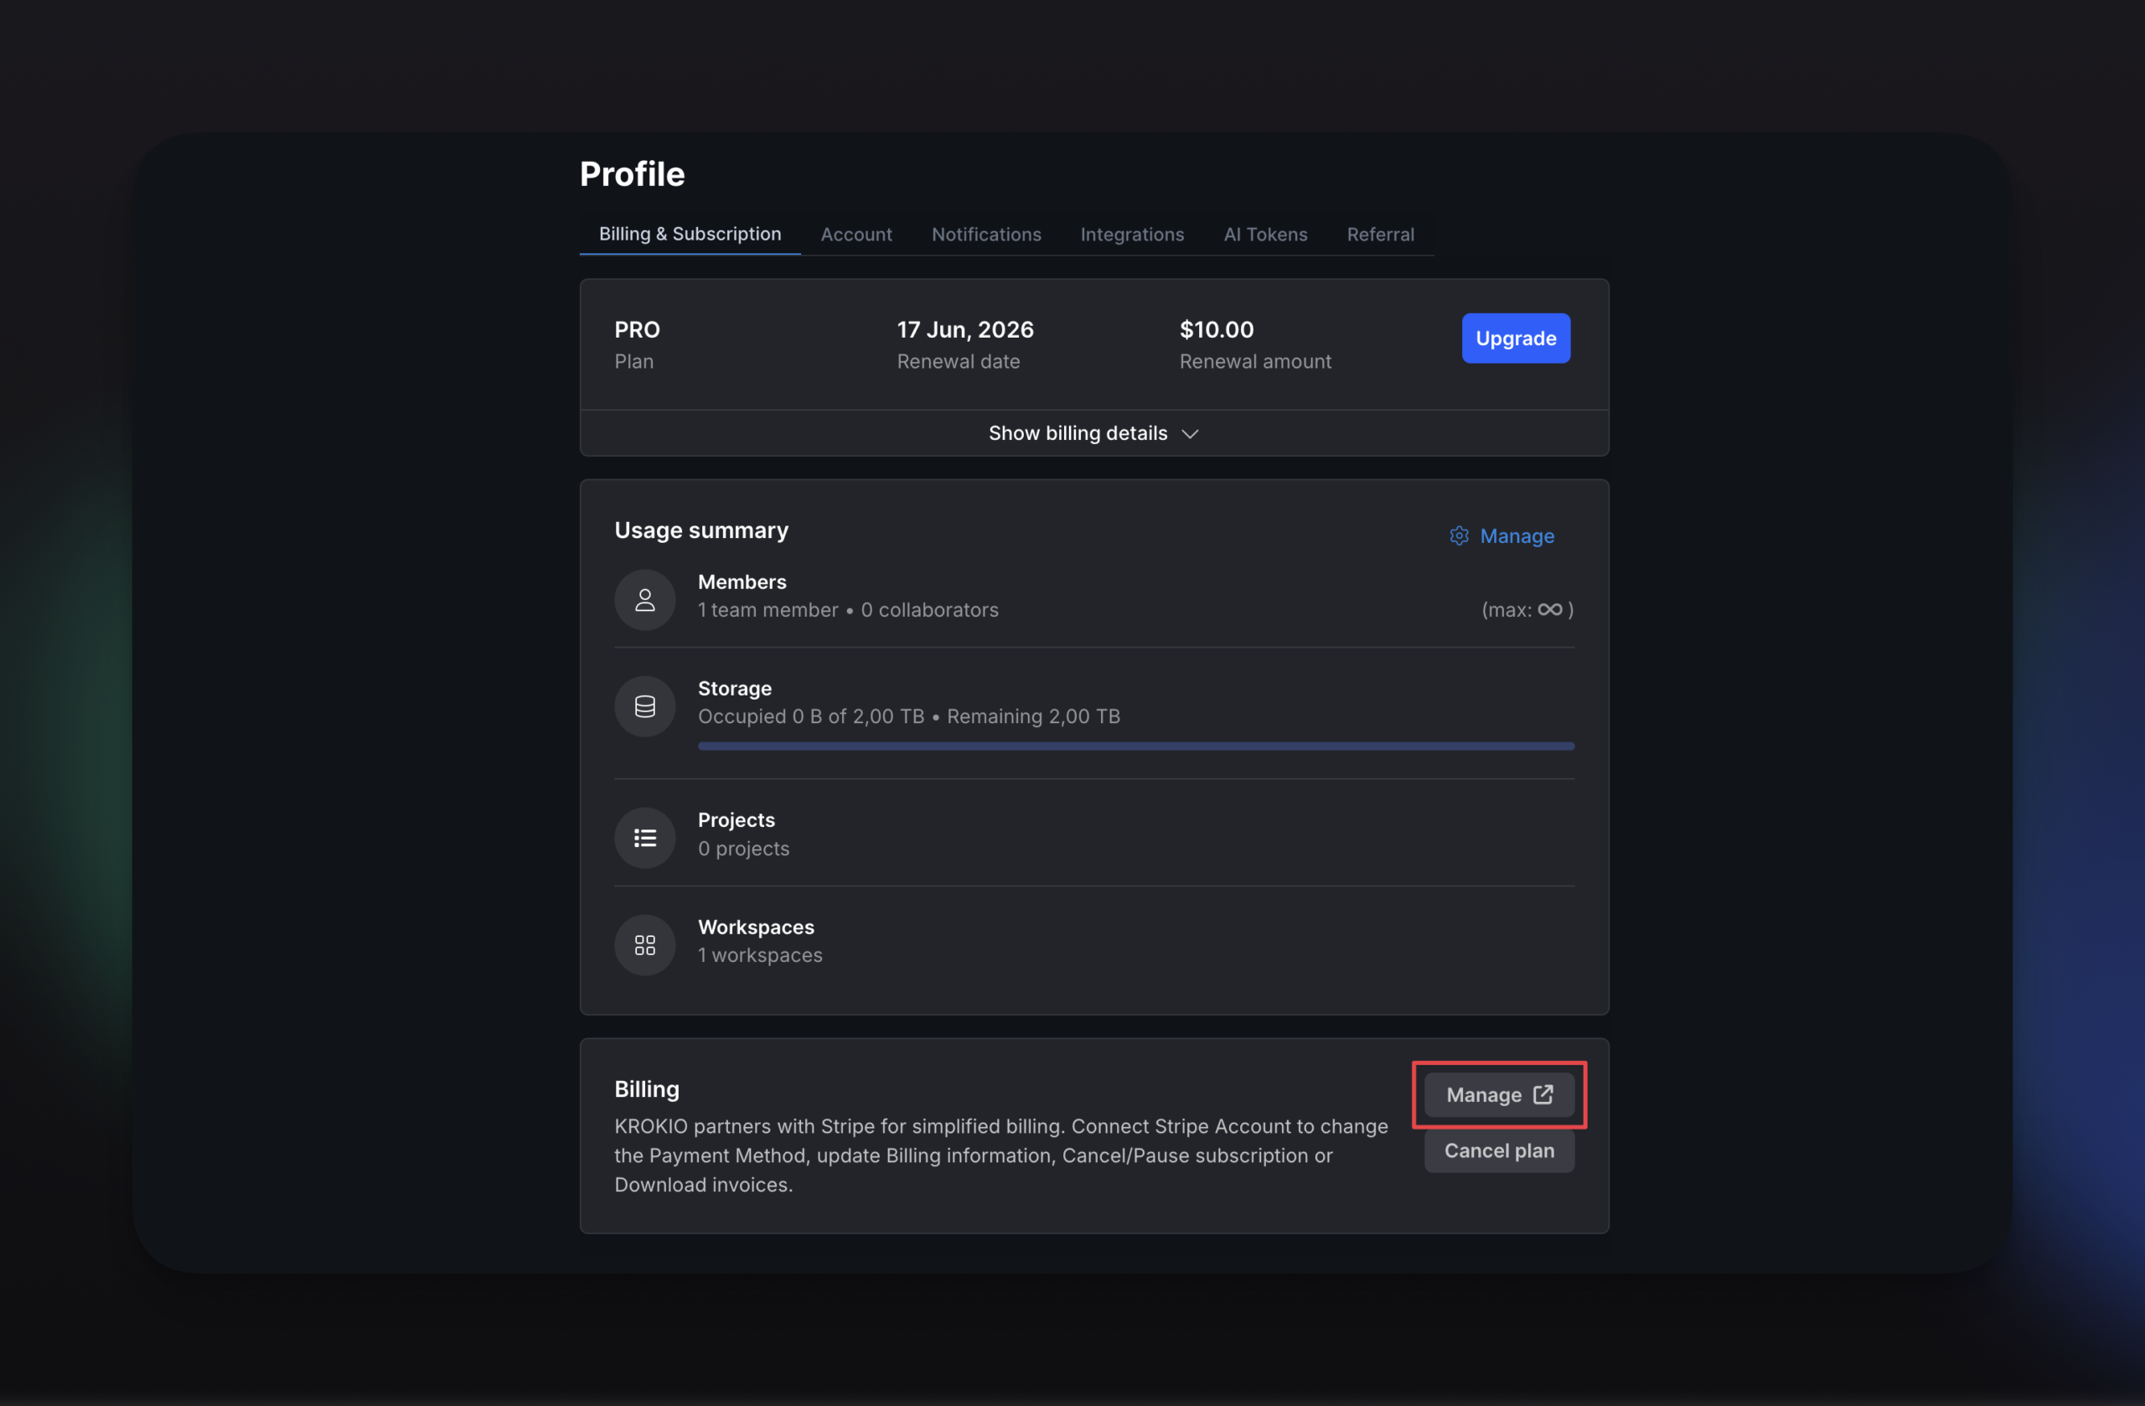Expand Show billing details
2145x1406 pixels.
coord(1093,432)
